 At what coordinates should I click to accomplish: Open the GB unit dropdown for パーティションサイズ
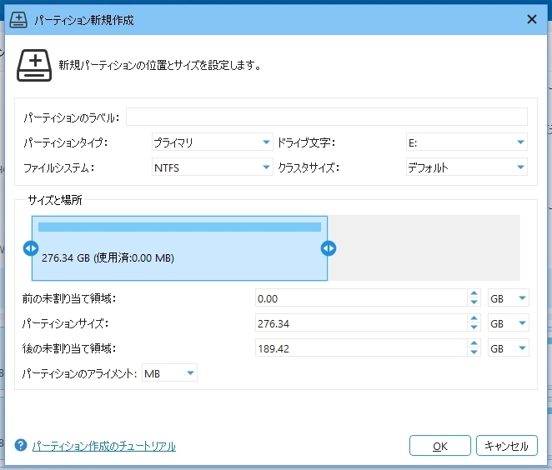(x=509, y=323)
